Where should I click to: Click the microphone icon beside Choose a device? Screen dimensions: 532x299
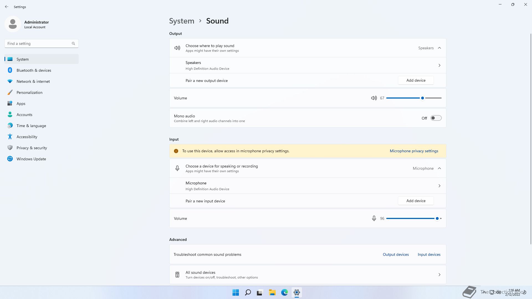(177, 168)
